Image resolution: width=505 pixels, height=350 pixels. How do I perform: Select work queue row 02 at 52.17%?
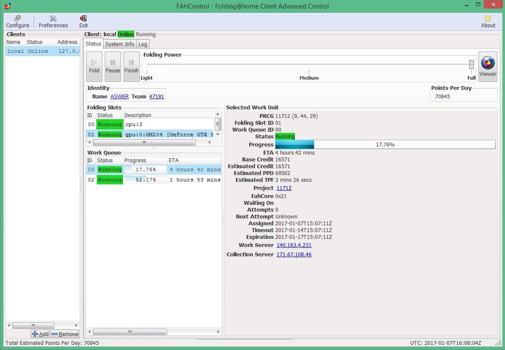[x=153, y=180]
